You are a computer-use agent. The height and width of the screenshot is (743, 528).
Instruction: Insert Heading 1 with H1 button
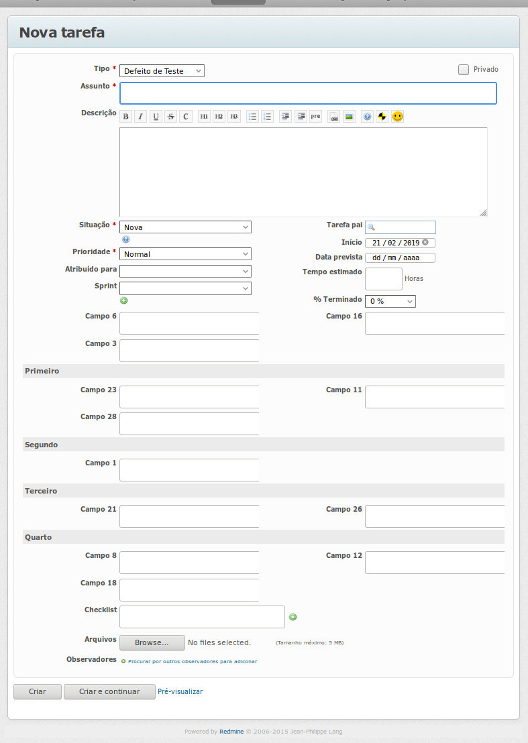(x=204, y=117)
